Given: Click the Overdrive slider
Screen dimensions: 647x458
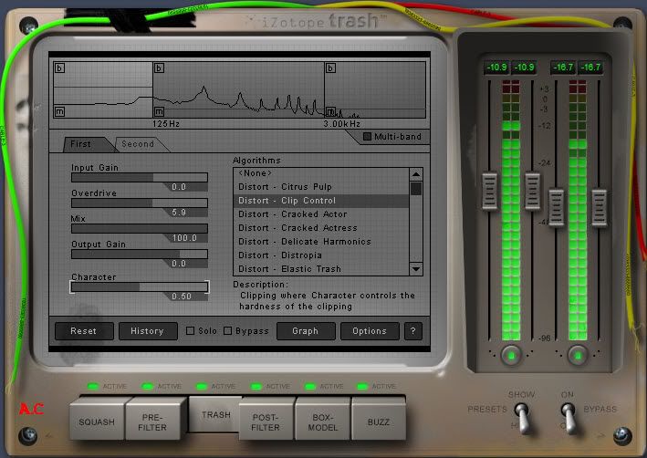Looking at the screenshot, I should [140, 203].
